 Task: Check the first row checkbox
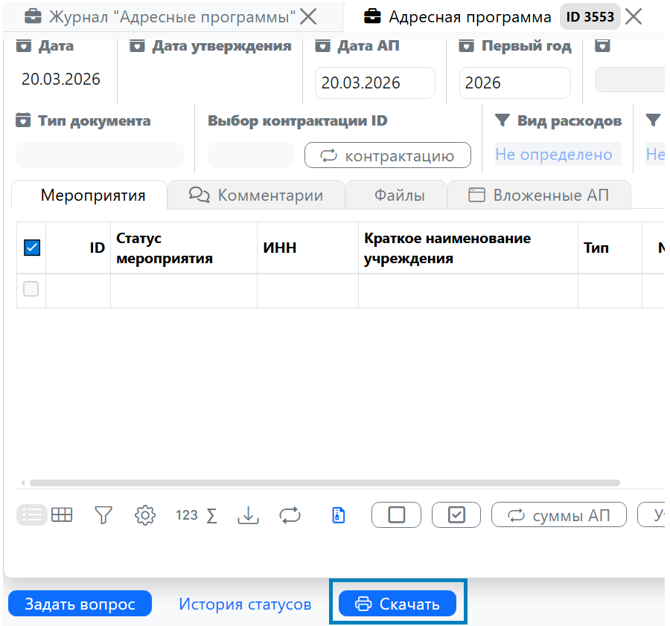31,289
